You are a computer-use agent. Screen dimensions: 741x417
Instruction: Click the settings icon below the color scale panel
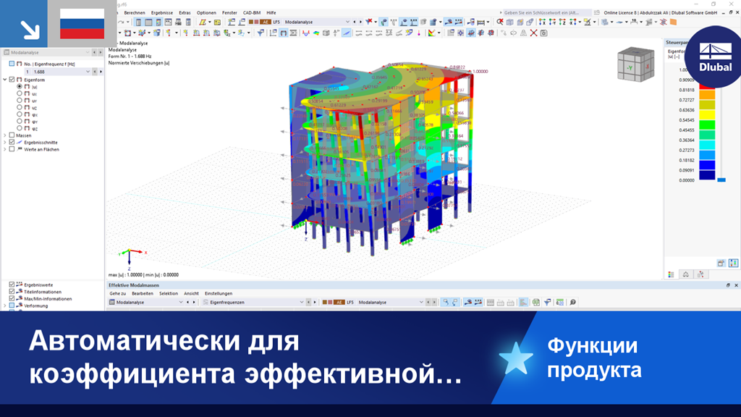[720, 262]
